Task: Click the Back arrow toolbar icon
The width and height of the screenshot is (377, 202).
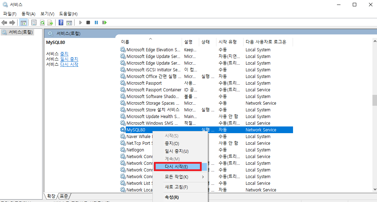Action: (4, 22)
